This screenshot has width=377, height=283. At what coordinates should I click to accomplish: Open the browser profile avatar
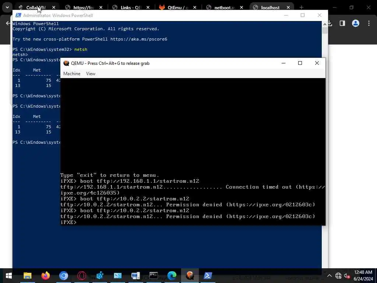pyautogui.click(x=356, y=23)
